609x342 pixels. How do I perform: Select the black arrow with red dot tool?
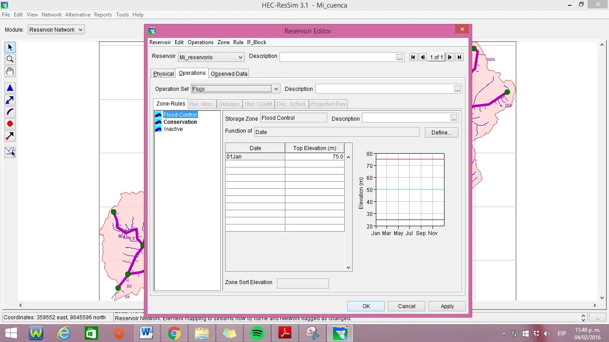[x=10, y=136]
